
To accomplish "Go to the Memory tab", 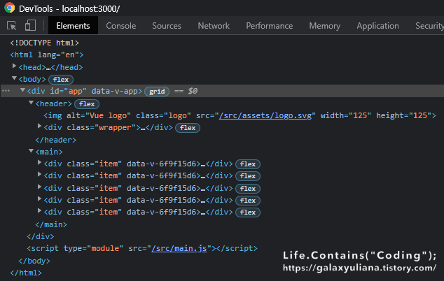I will (324, 26).
